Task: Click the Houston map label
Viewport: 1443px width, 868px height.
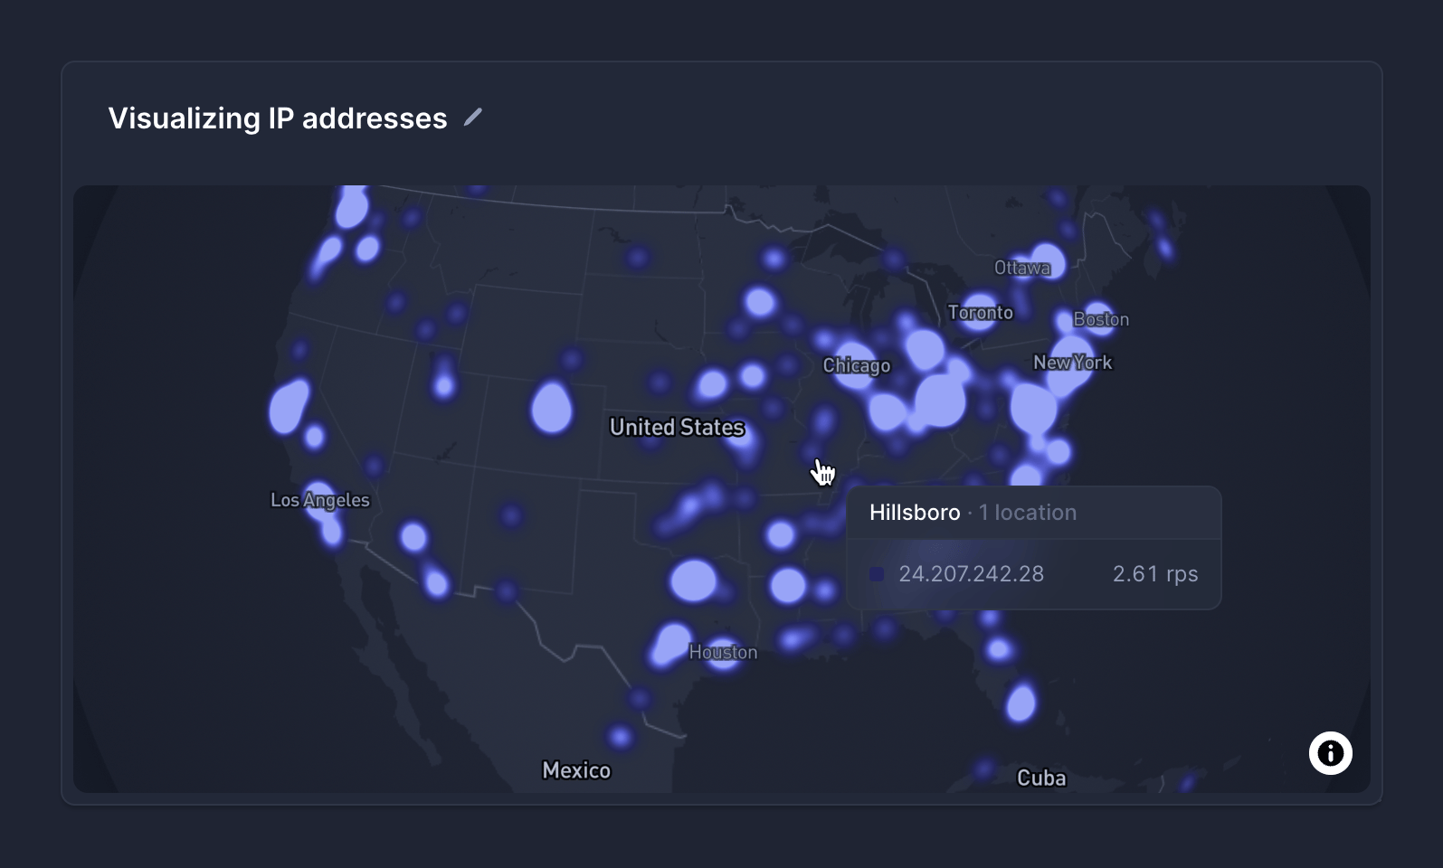Action: tap(723, 652)
